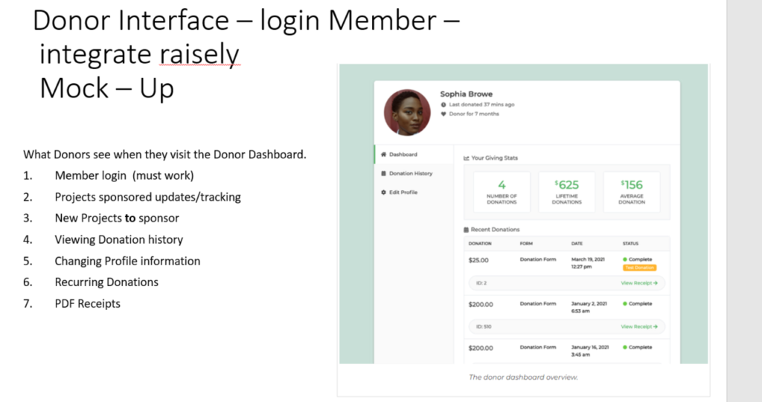Click the clock icon beside Last donated
Screen dimensions: 762x402
pyautogui.click(x=444, y=105)
